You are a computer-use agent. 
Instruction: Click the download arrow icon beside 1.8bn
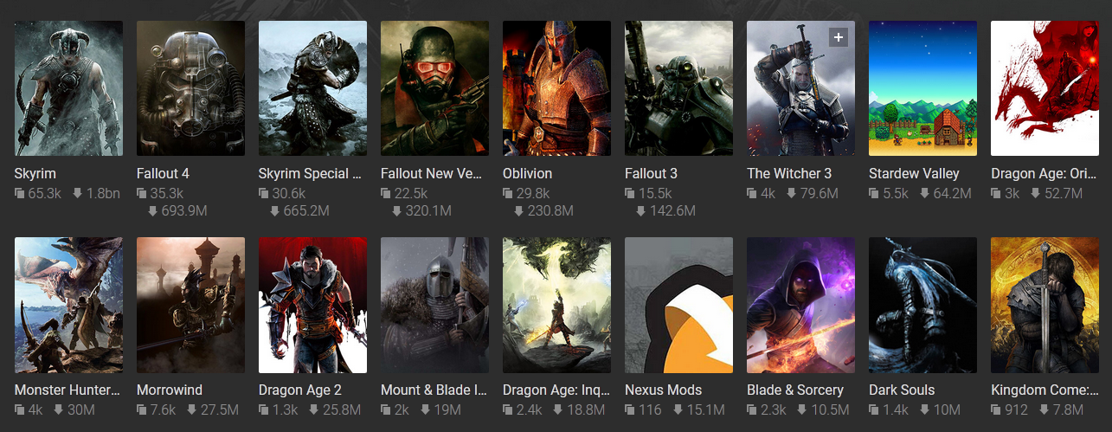pos(77,194)
